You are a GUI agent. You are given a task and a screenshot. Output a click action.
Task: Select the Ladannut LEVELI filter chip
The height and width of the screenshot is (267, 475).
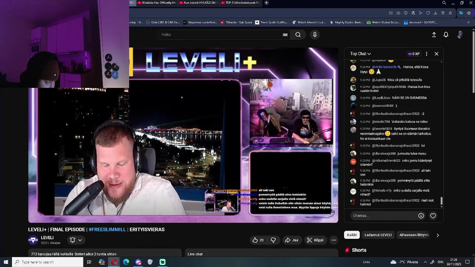(378, 235)
